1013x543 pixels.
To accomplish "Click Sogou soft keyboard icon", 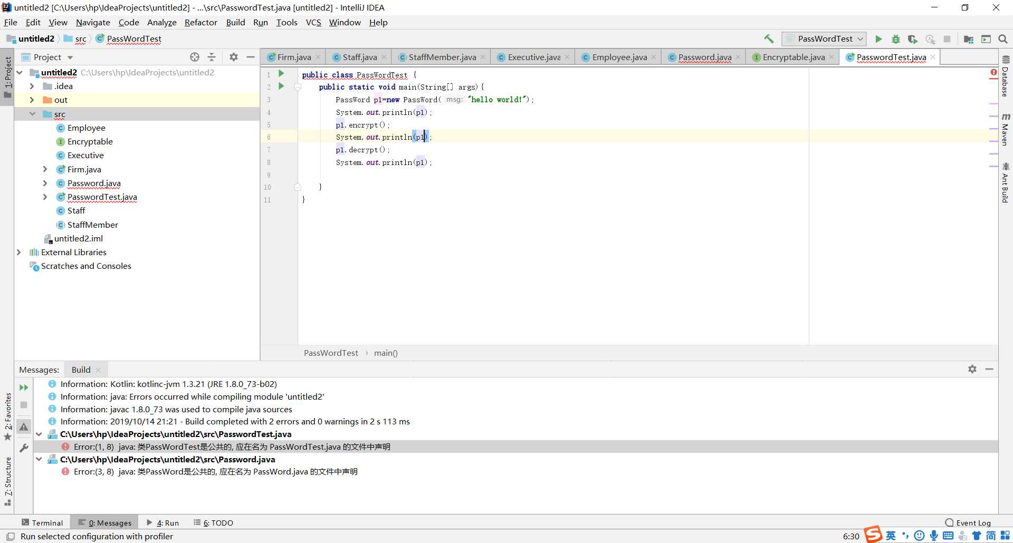I will (x=948, y=536).
